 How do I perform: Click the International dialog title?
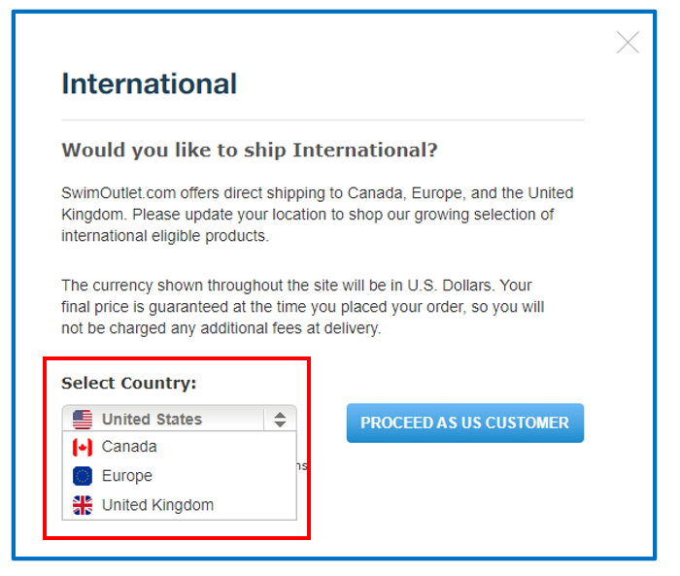(150, 84)
